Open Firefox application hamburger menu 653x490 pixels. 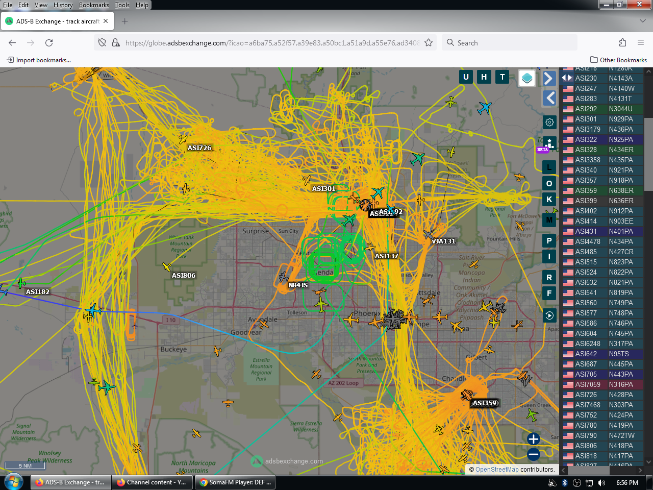click(x=641, y=43)
